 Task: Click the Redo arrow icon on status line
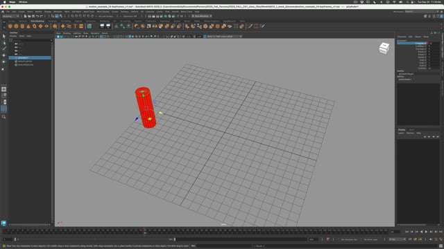[41, 17]
